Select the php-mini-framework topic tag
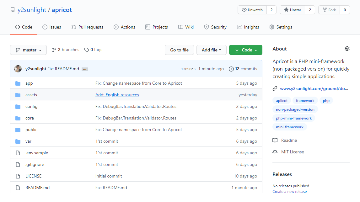Viewport: 360px width, 202px height. point(294,118)
